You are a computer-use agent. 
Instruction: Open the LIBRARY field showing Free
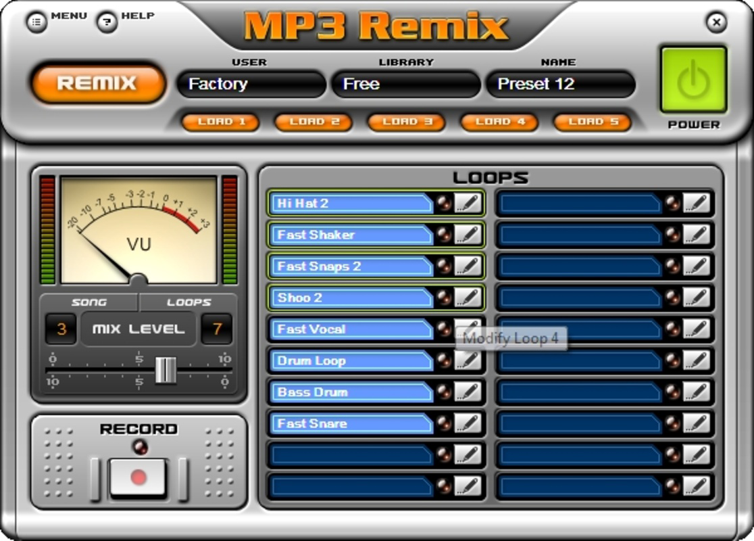(x=406, y=84)
